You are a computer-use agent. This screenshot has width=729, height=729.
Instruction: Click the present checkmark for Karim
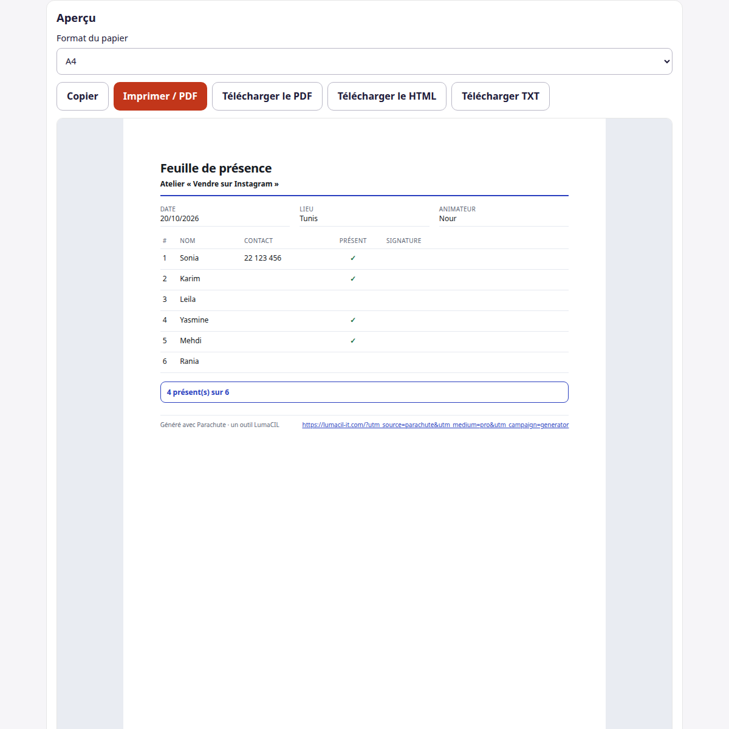[x=353, y=279]
